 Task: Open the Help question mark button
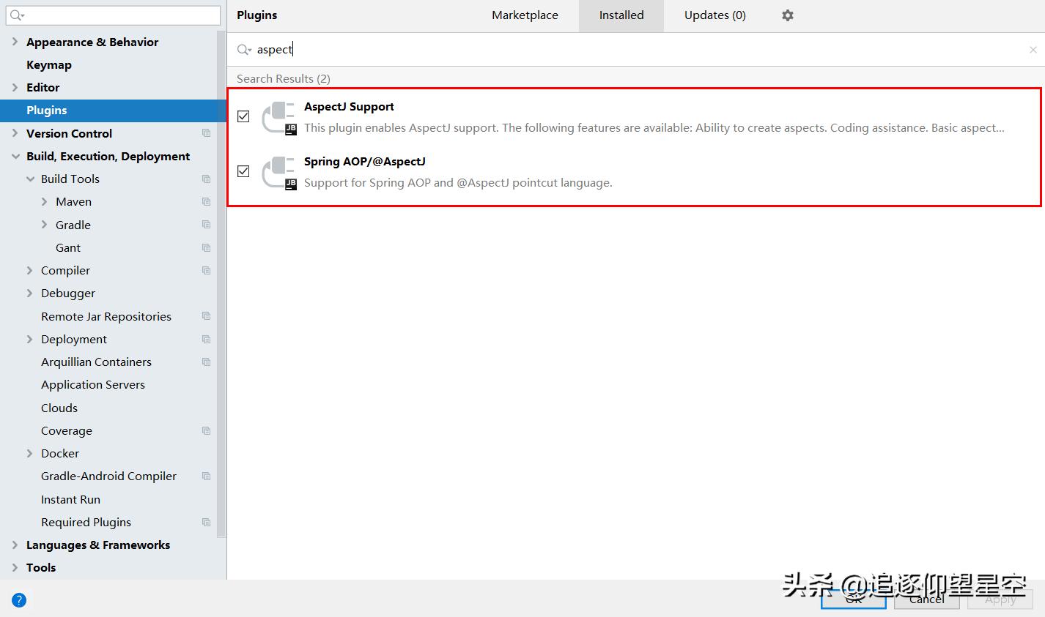point(19,600)
